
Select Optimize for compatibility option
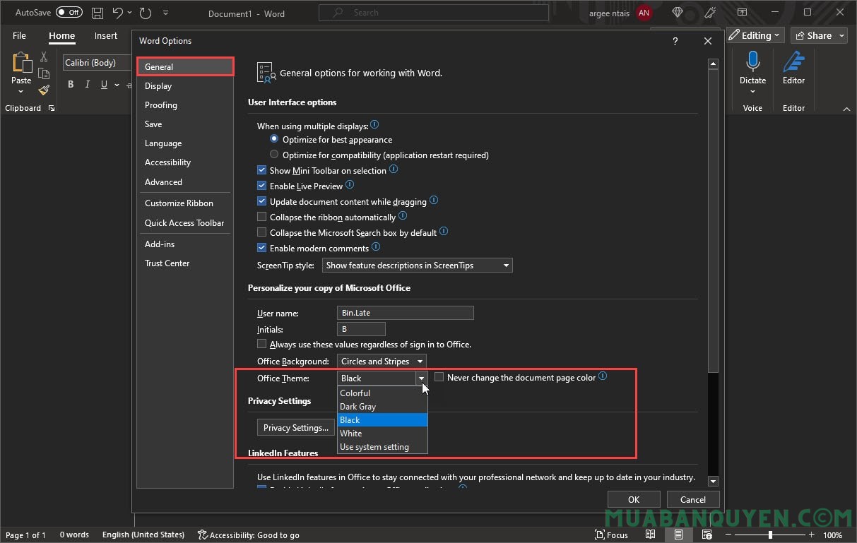(274, 155)
